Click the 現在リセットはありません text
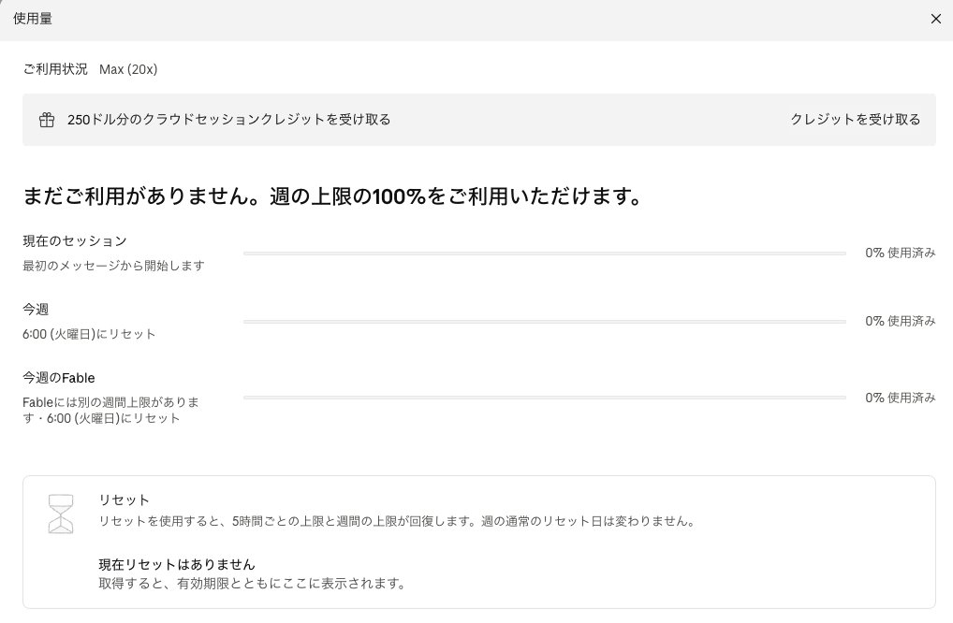The height and width of the screenshot is (623, 953). point(177,564)
